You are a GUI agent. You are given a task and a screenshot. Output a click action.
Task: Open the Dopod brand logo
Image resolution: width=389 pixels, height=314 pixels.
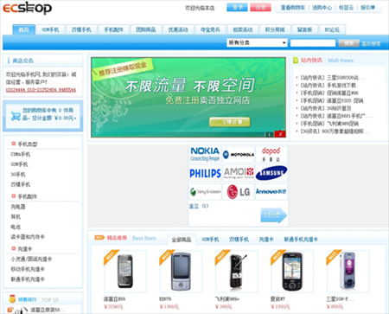(271, 155)
